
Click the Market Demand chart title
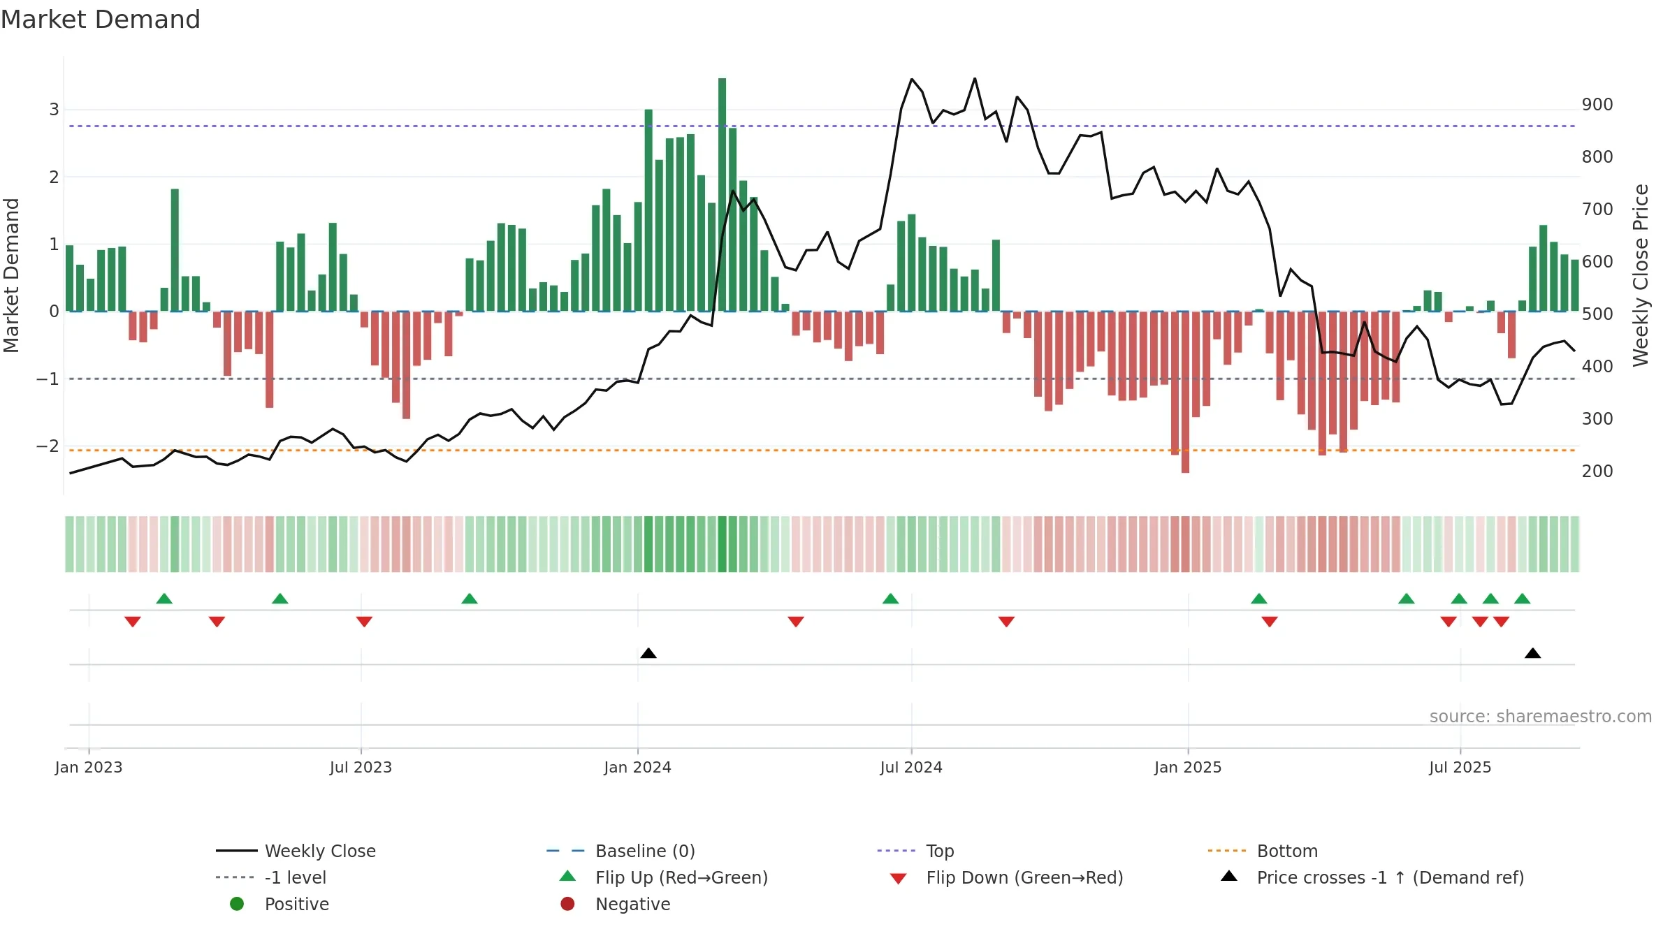[101, 20]
